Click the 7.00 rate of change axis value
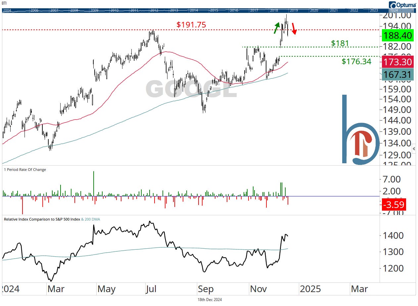 (391, 179)
